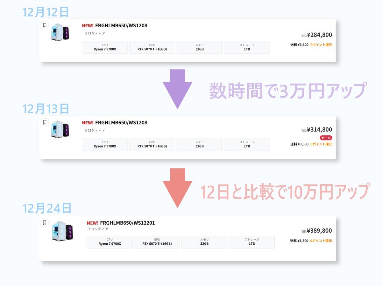Screen dimensions: 382x286
Task: Click 送料 ¥3,300 in the ¥389,800 card
Action: pyautogui.click(x=299, y=241)
